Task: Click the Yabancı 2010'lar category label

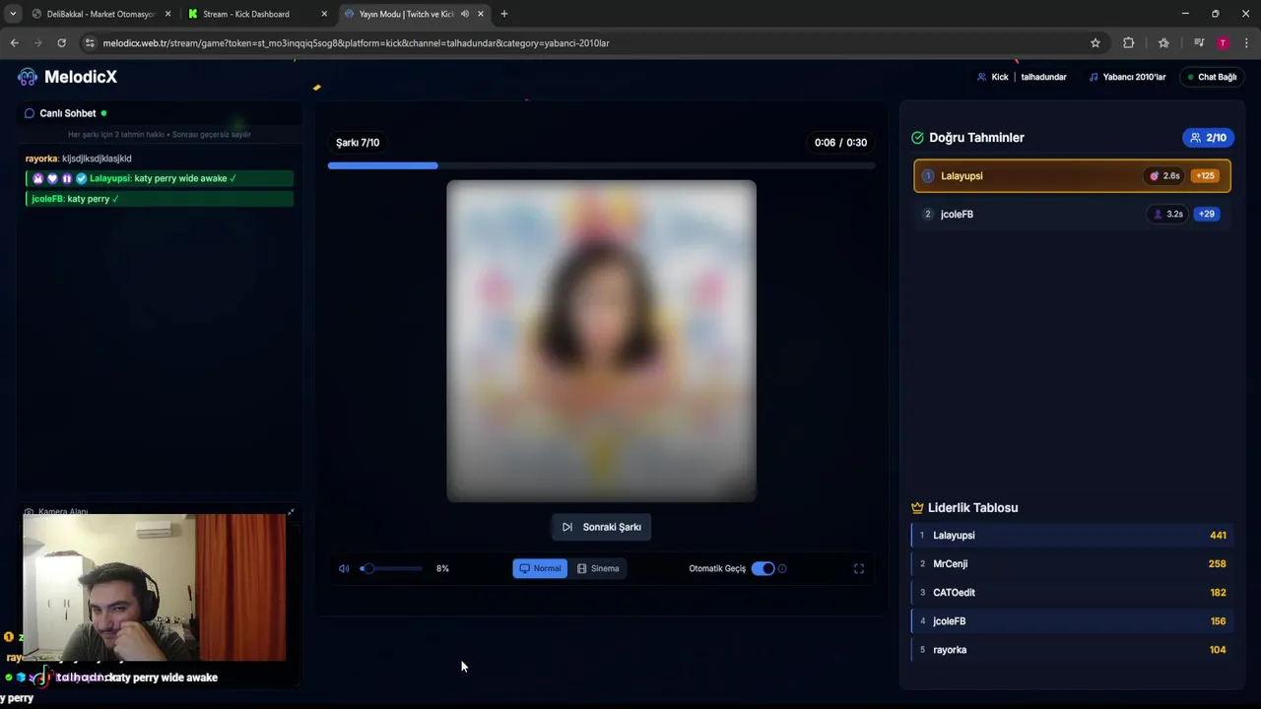Action: pyautogui.click(x=1134, y=77)
